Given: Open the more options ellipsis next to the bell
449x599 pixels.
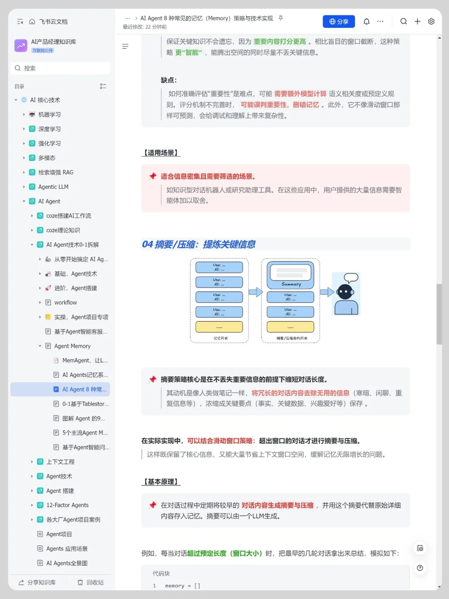Looking at the screenshot, I should click(x=380, y=22).
